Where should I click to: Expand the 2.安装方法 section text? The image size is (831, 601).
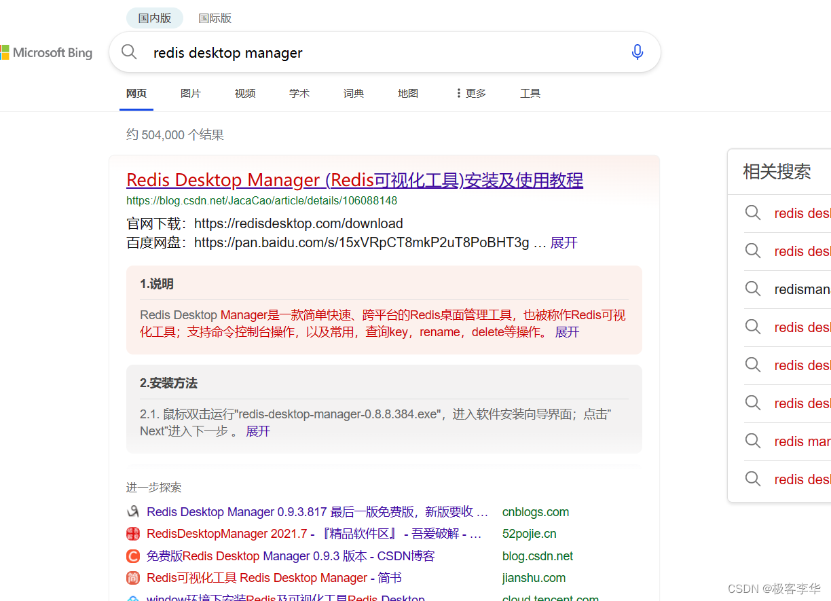(x=258, y=431)
